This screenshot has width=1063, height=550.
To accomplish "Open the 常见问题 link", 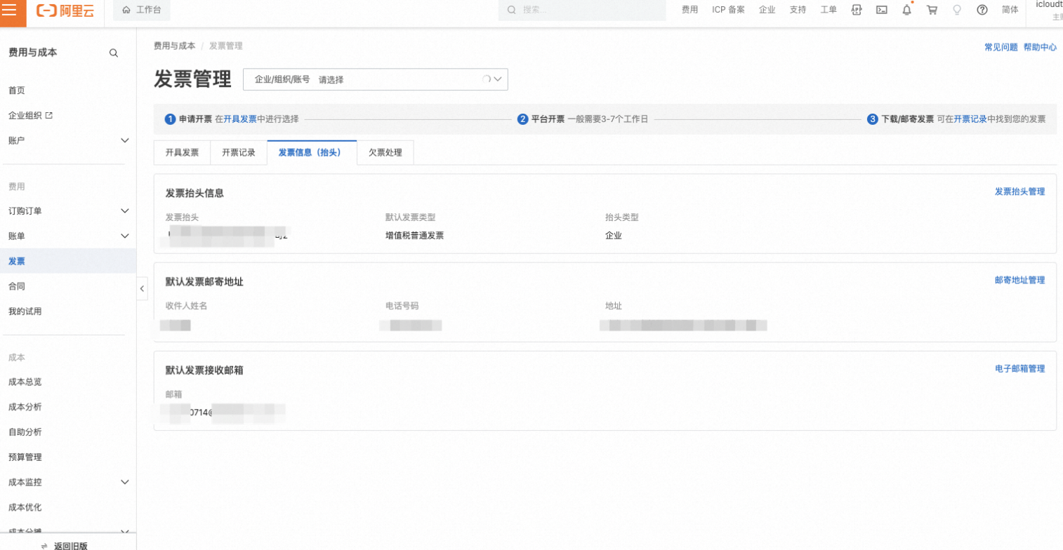I will [x=1001, y=47].
